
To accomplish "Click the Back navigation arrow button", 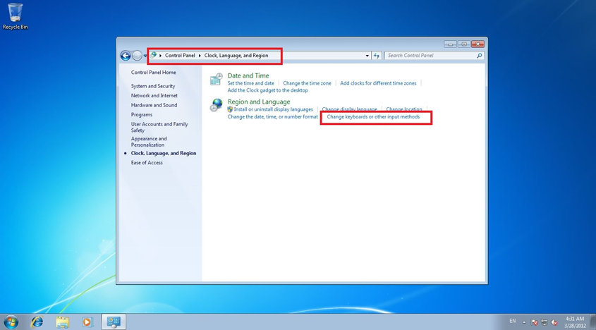I will point(126,56).
